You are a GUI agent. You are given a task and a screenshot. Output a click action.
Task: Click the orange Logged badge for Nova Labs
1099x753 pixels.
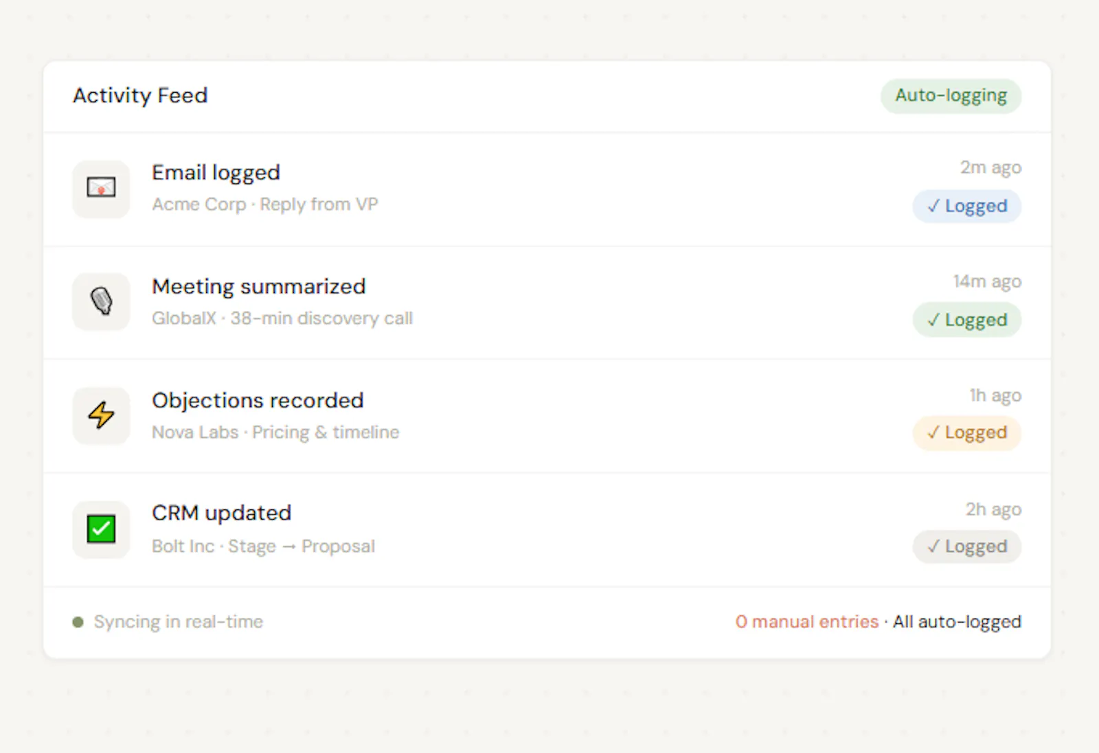click(966, 432)
